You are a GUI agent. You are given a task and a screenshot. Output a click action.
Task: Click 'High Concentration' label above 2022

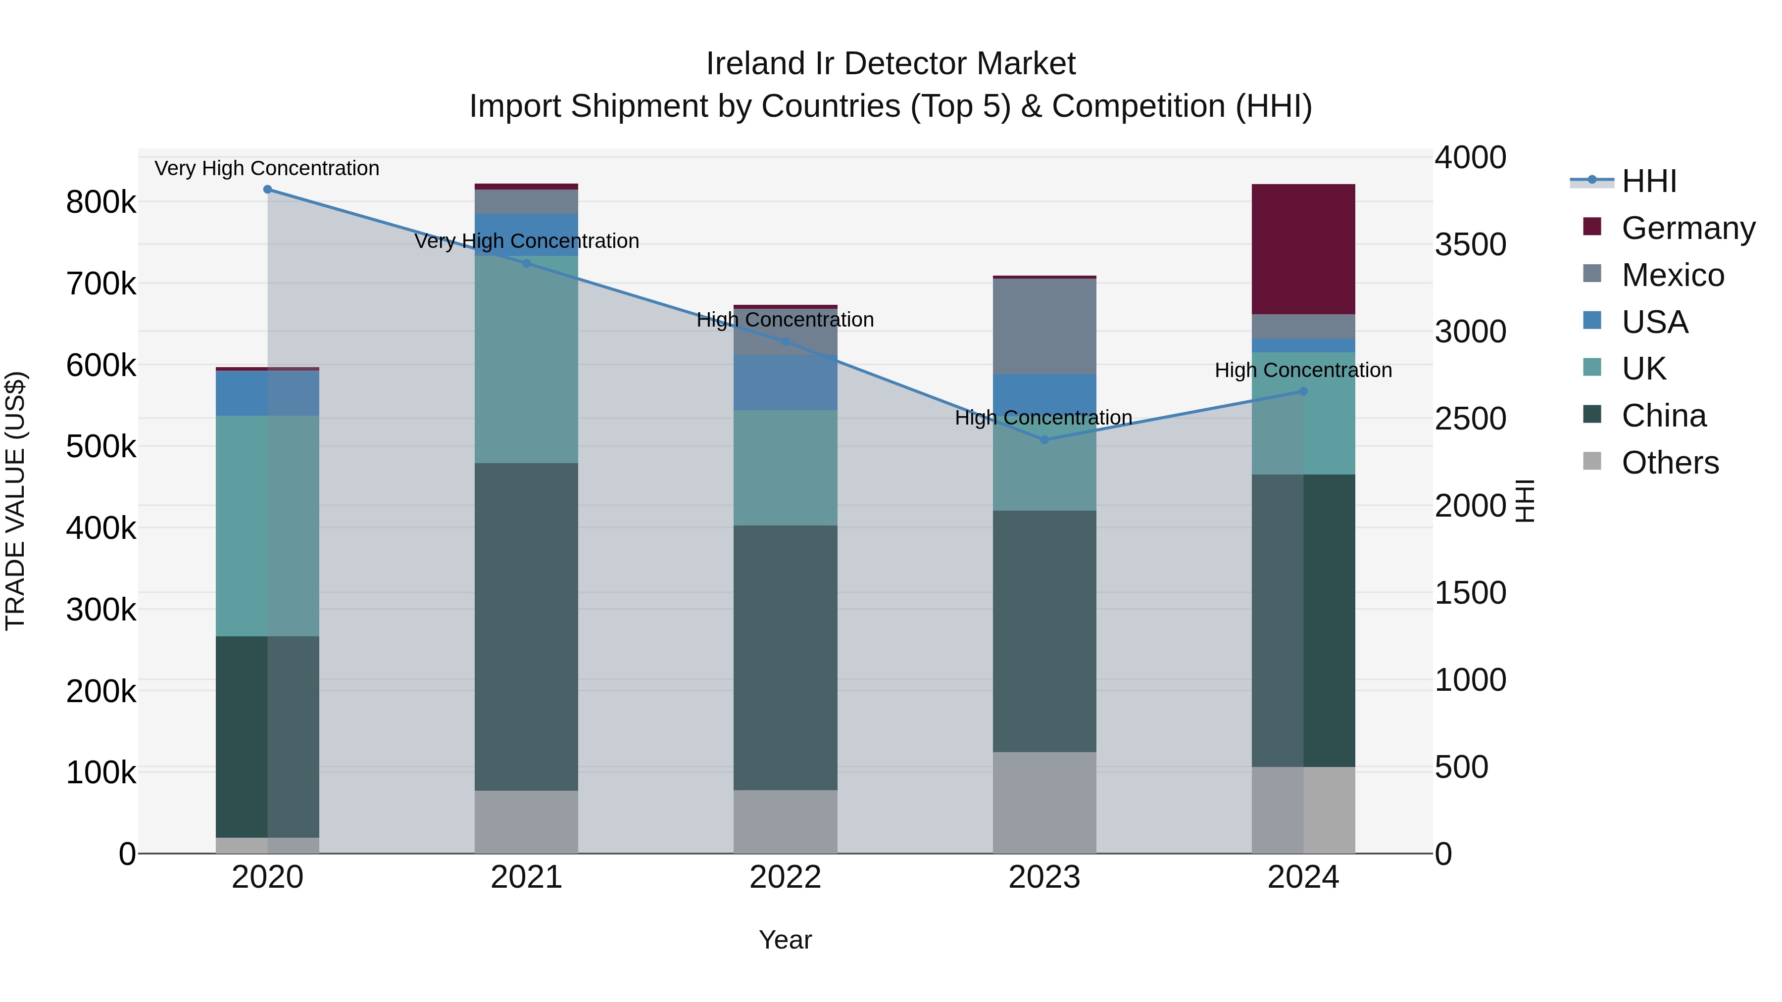(x=785, y=320)
